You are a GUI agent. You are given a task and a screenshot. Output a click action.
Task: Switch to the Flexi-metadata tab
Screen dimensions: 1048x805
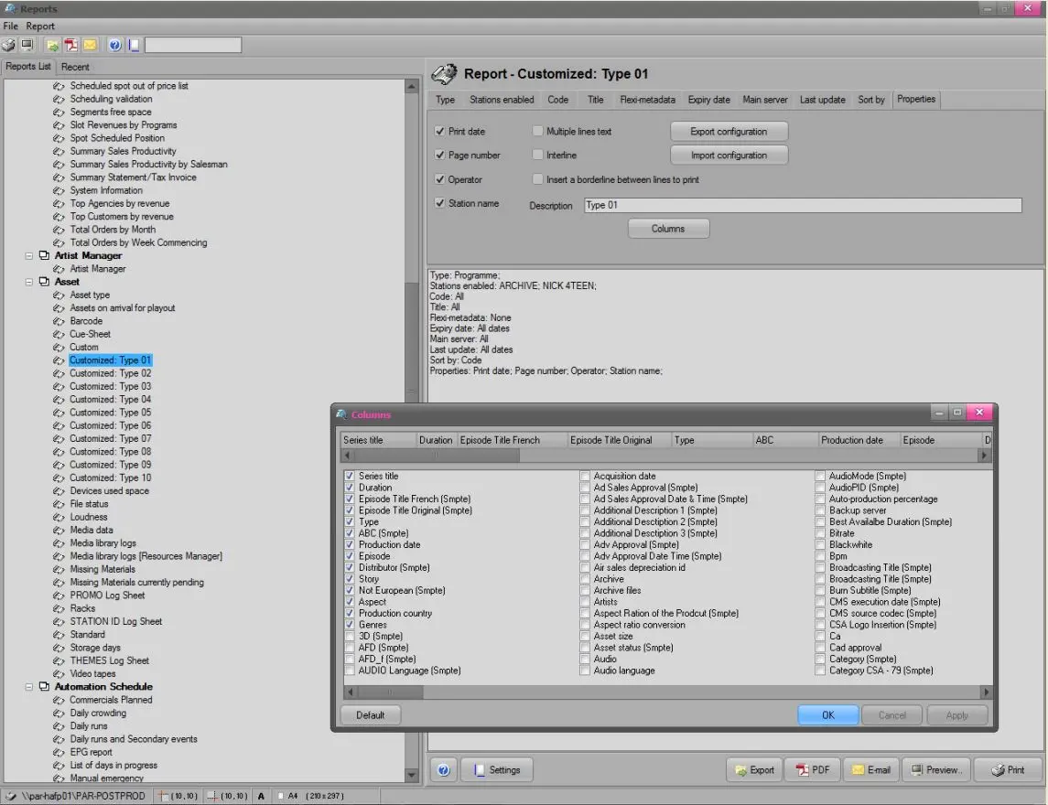[x=647, y=100]
